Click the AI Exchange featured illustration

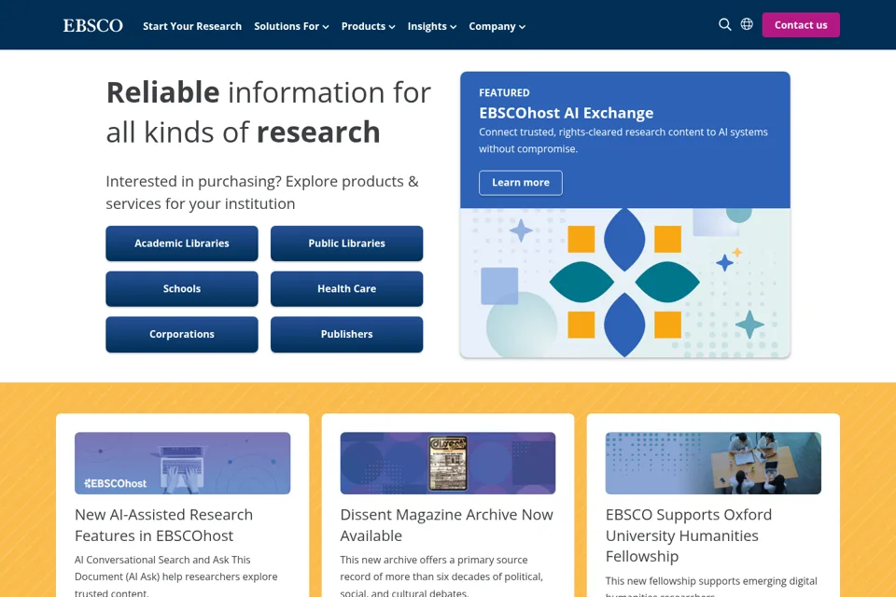point(625,283)
